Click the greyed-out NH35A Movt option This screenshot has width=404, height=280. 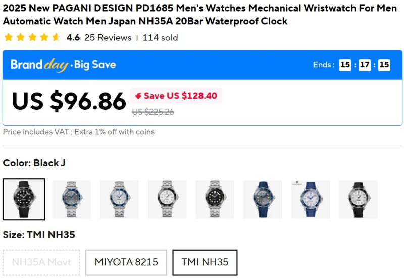pos(41,262)
